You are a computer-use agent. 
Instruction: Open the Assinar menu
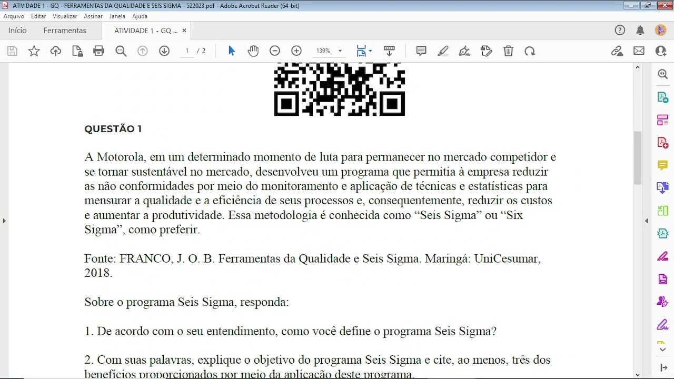(x=93, y=16)
